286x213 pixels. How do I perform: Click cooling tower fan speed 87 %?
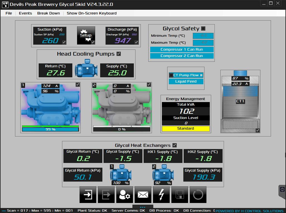pyautogui.click(x=240, y=78)
